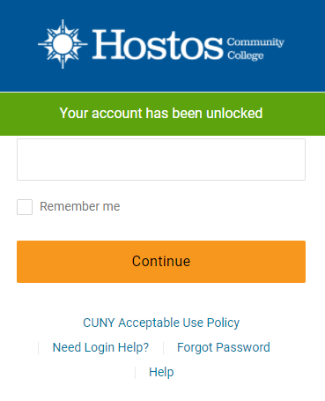The image size is (325, 401).
Task: Click the Community College text logo
Action: point(255,48)
